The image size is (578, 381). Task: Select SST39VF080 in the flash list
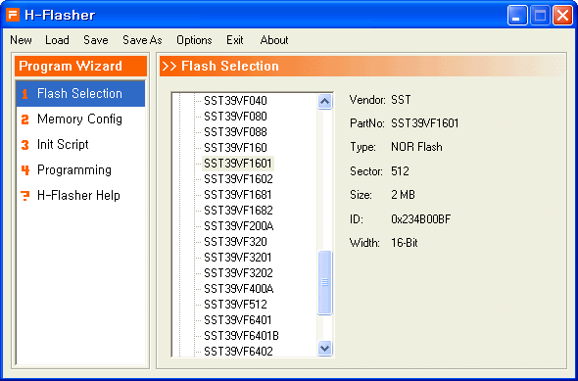click(x=235, y=117)
